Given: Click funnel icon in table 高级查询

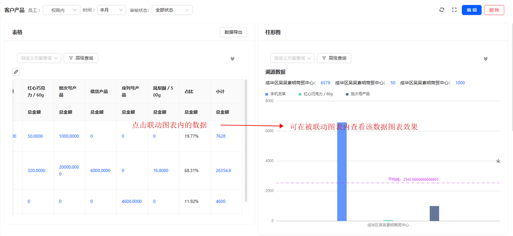Looking at the screenshot, I should (x=71, y=58).
